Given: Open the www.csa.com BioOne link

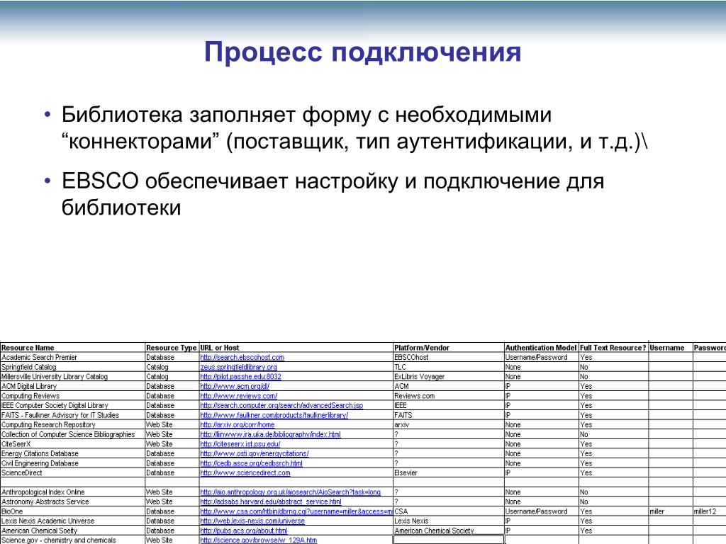Looking at the screenshot, I should (296, 511).
